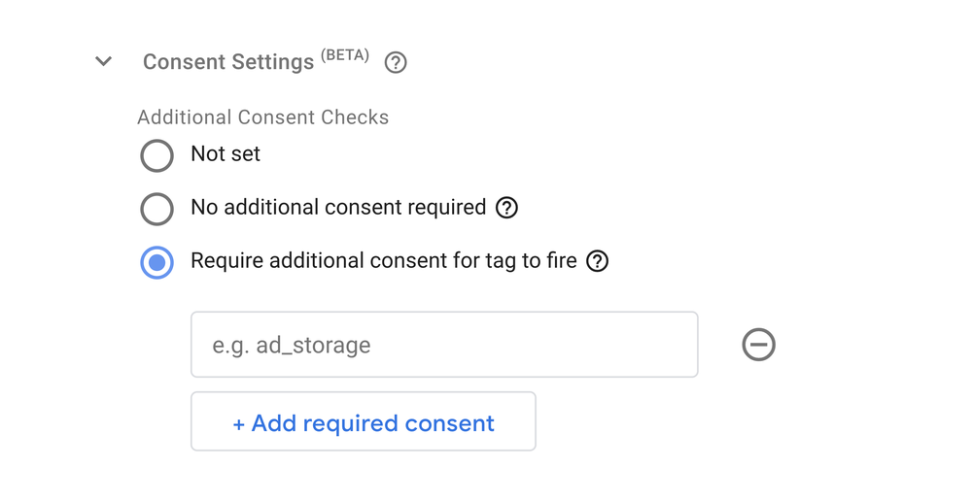
Task: Choose No additional consent required radio button
Action: click(156, 209)
